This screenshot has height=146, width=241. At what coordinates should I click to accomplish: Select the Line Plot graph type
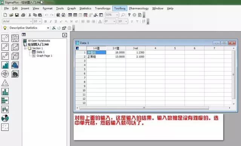tap(5, 47)
